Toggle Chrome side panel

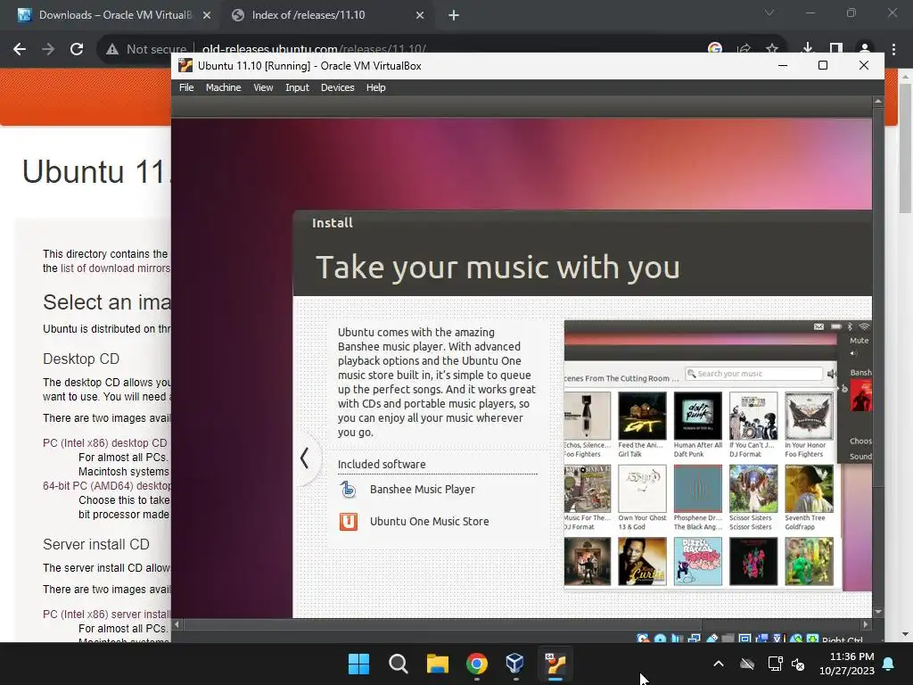(x=836, y=48)
